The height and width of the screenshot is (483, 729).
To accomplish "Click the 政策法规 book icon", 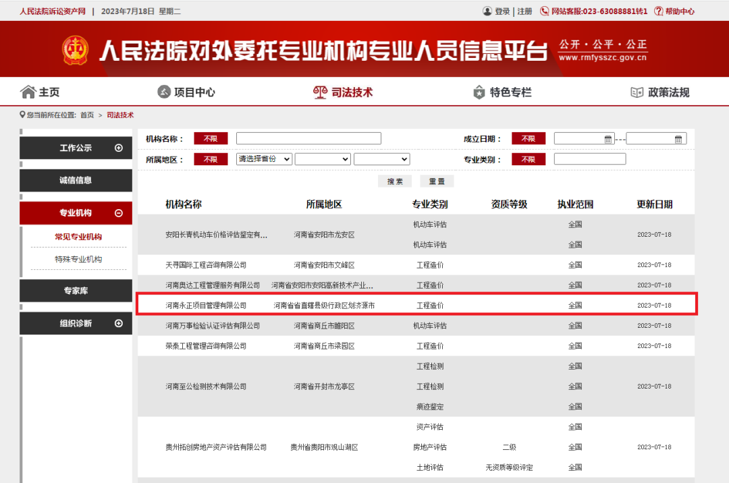I will point(637,92).
